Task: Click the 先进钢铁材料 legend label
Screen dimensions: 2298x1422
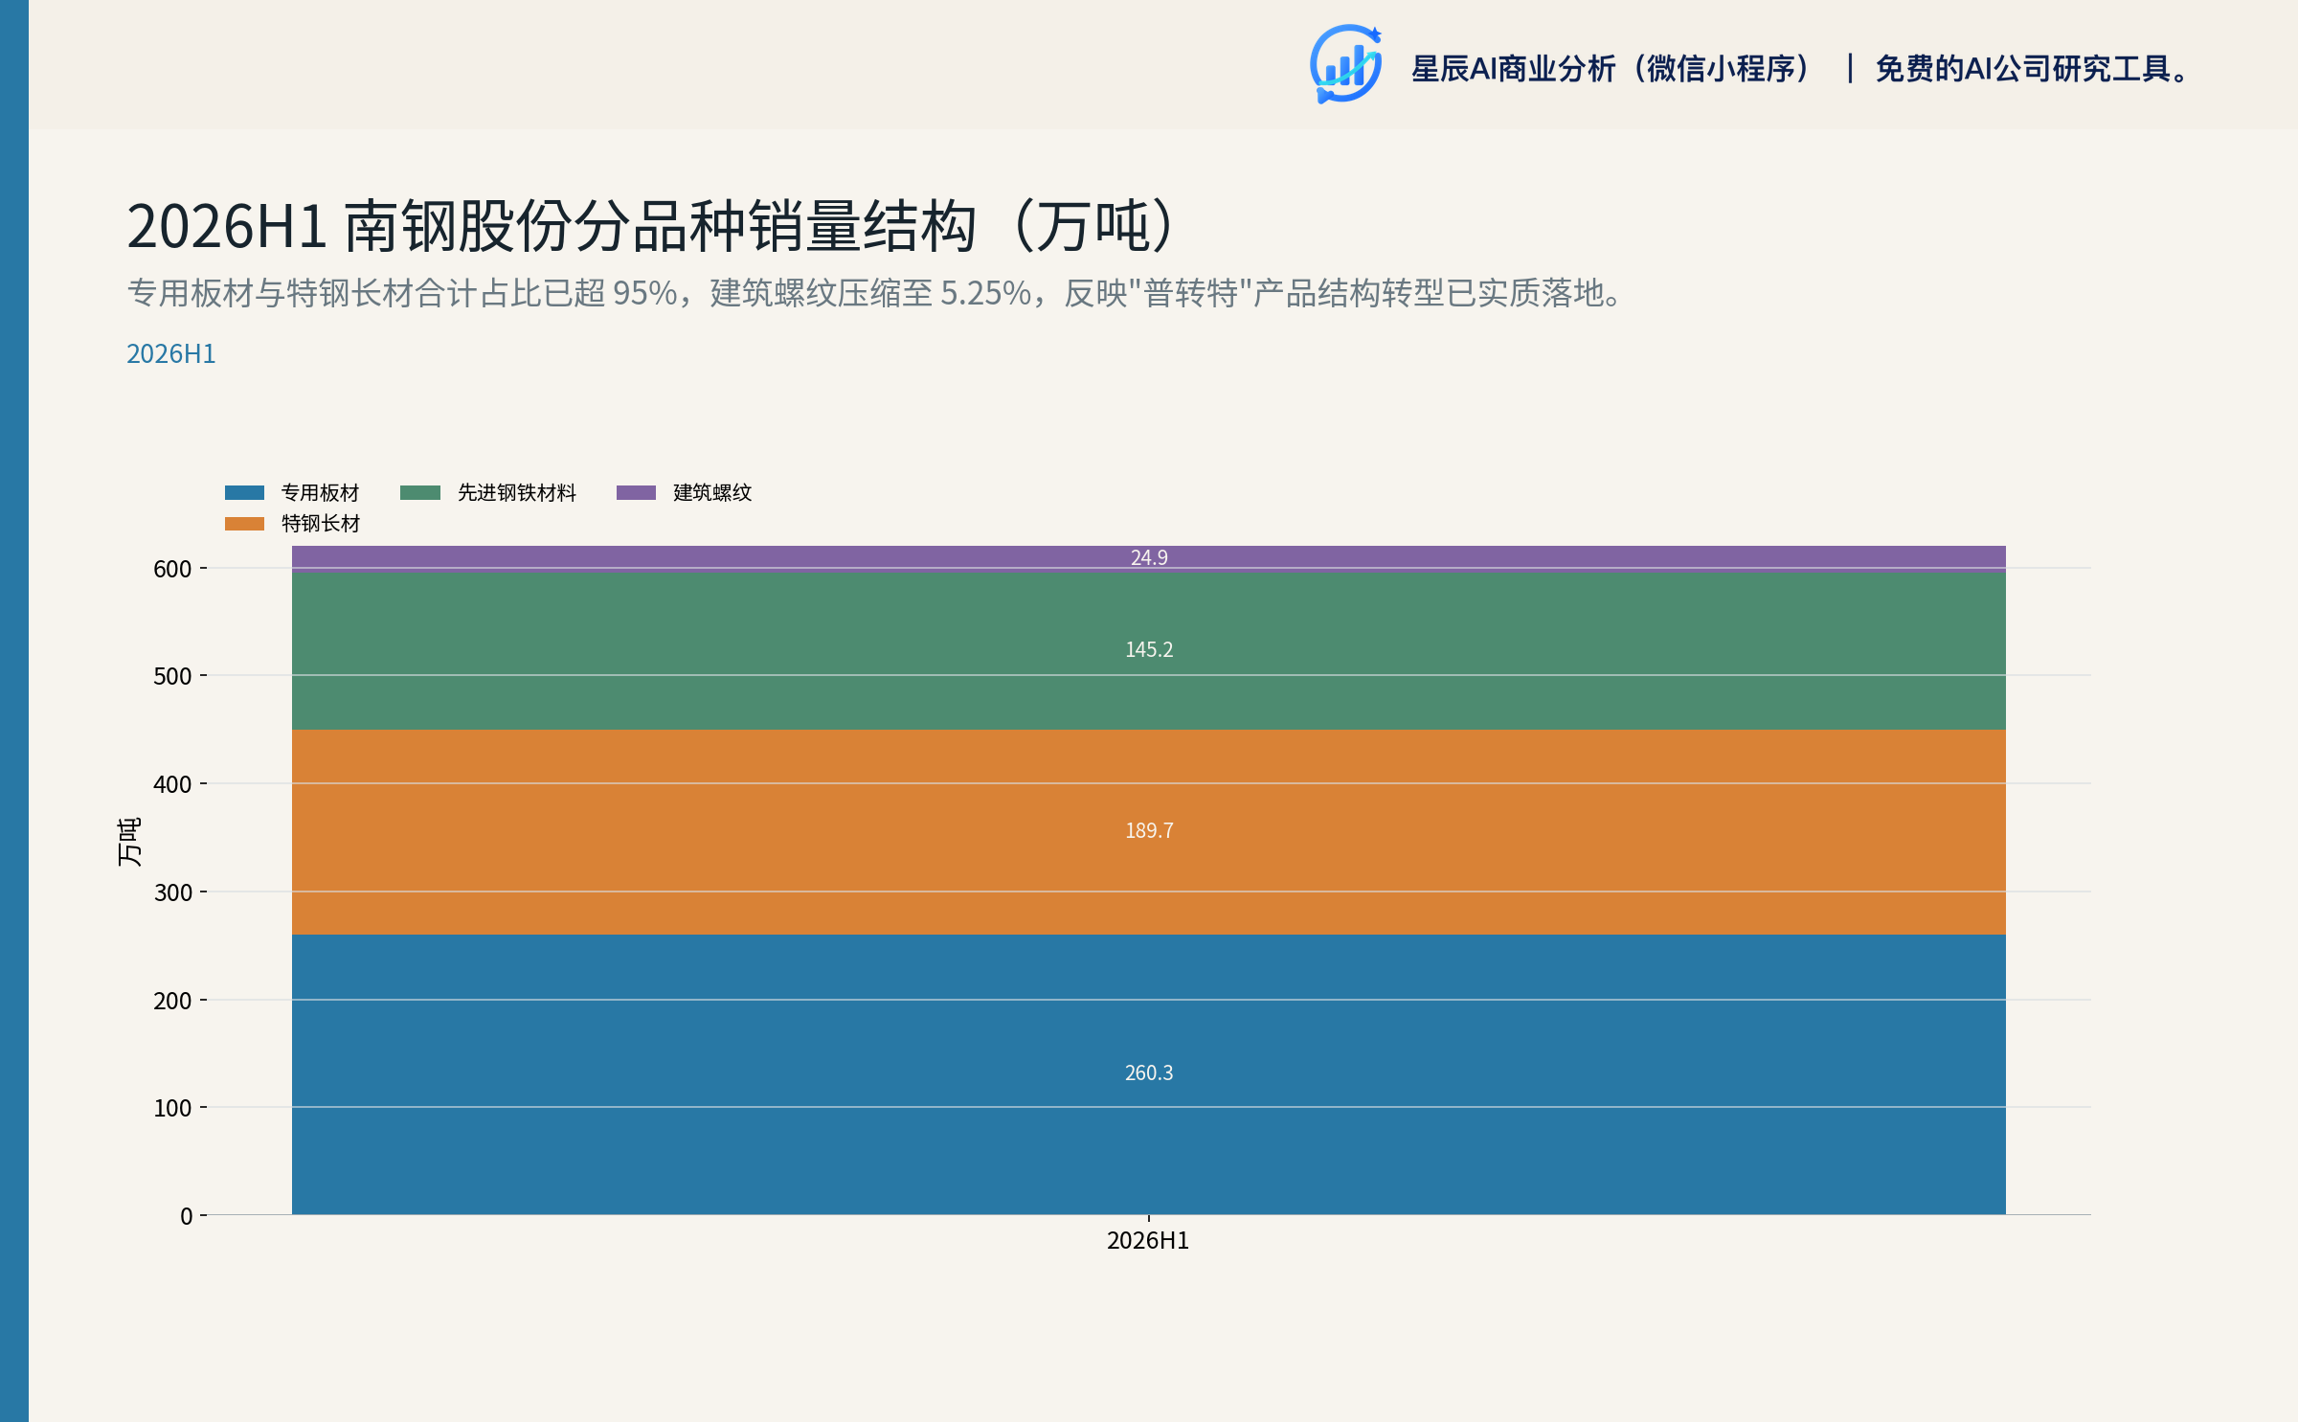Action: point(517,492)
